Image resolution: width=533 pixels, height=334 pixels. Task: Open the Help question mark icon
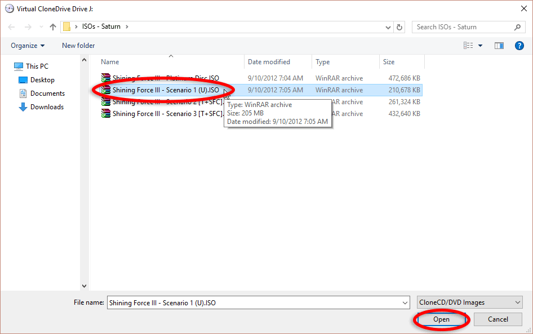[519, 46]
